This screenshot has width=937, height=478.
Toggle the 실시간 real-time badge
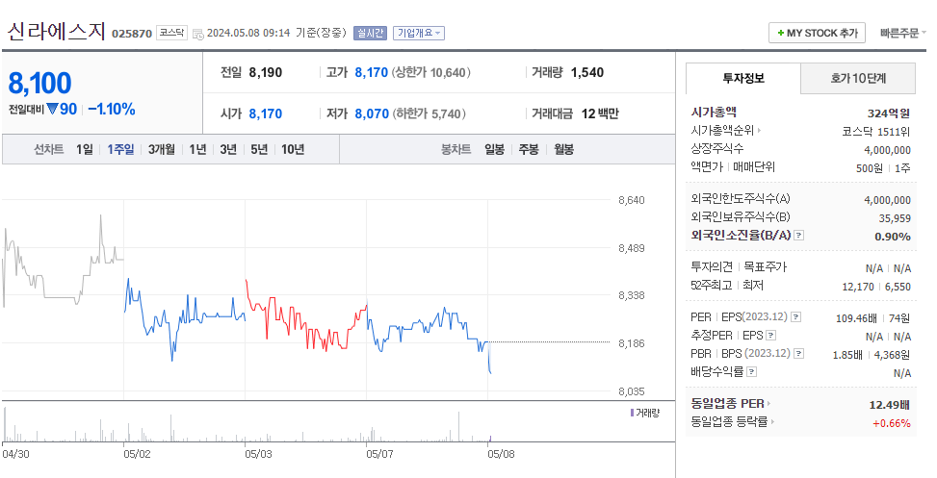[x=371, y=34]
